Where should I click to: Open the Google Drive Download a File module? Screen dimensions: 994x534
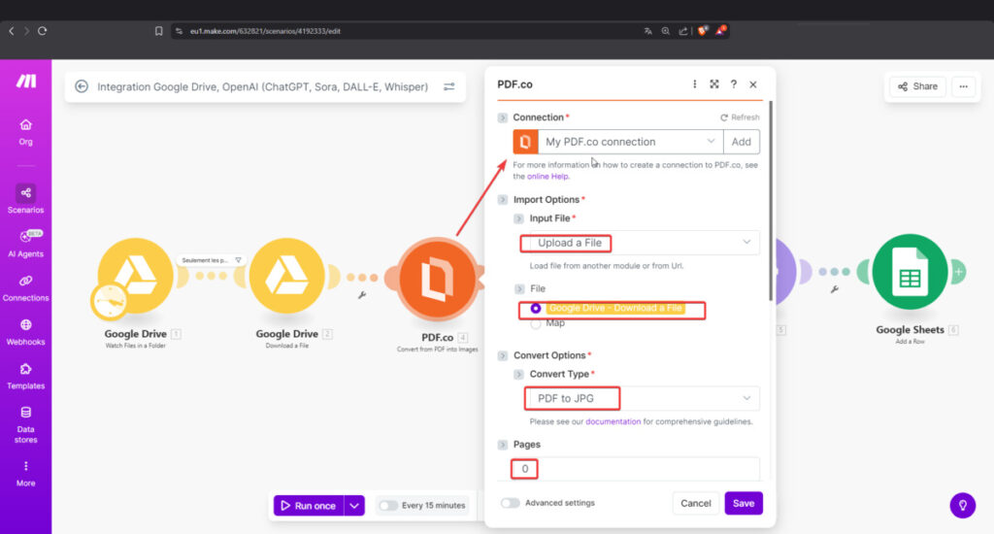[x=286, y=277]
